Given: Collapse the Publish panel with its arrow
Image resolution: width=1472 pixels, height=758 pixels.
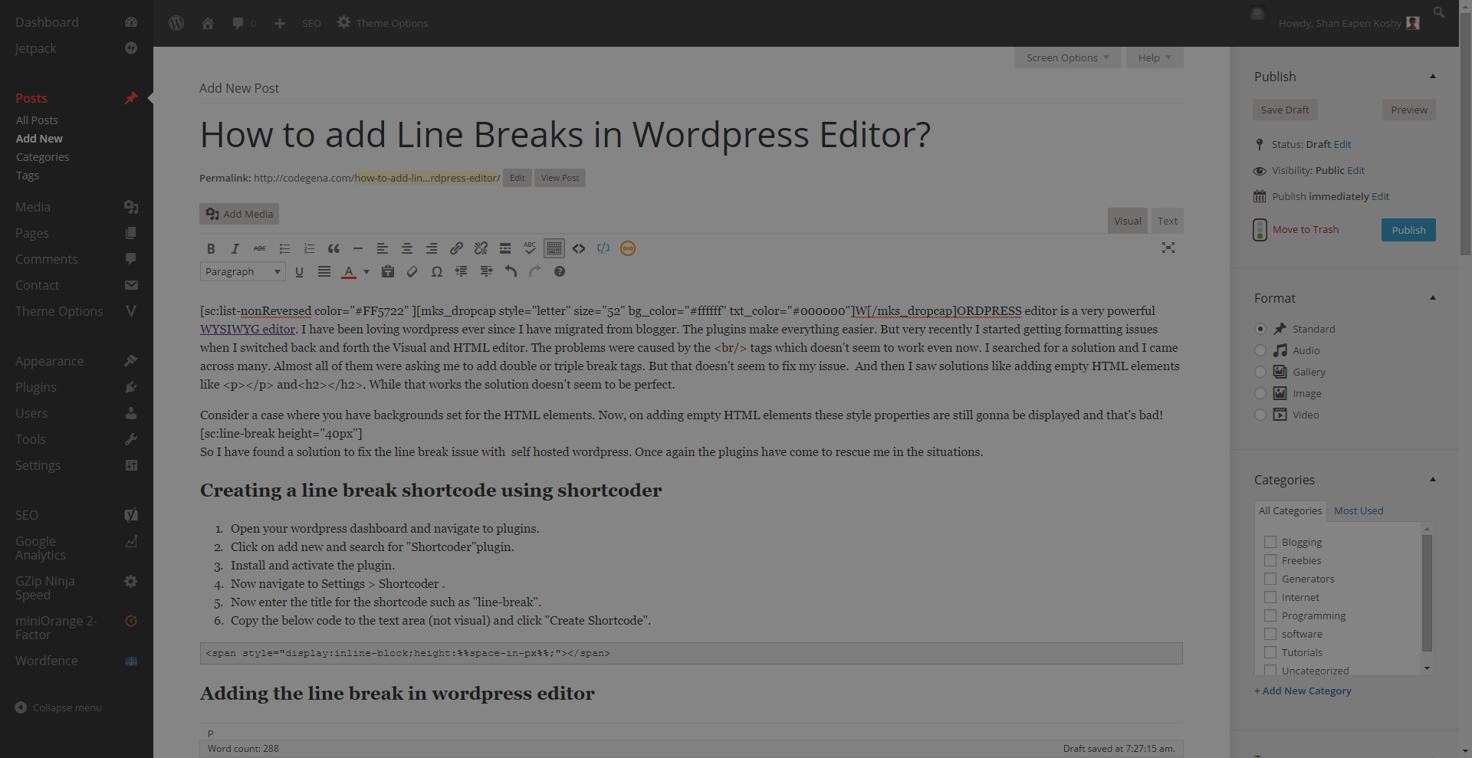Looking at the screenshot, I should point(1432,76).
